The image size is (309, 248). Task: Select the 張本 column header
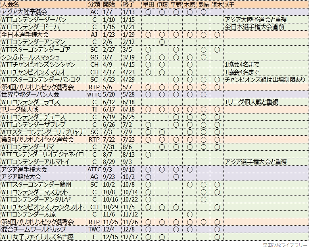pyautogui.click(x=217, y=4)
